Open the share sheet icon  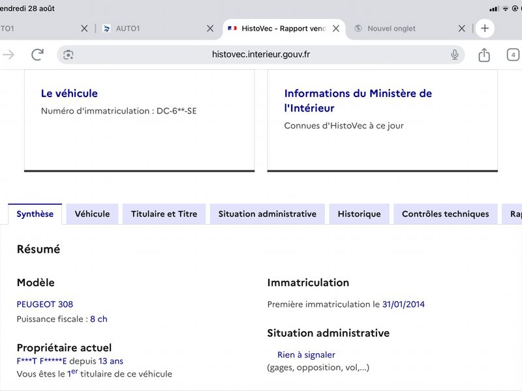point(484,55)
